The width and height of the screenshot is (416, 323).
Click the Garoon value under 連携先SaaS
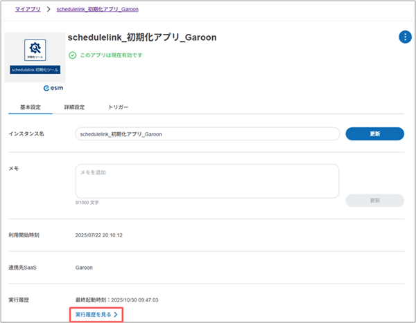[x=85, y=266]
